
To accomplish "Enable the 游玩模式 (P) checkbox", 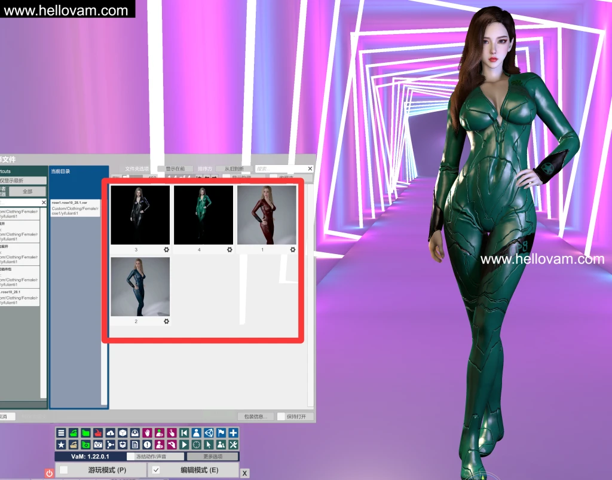I will [x=64, y=470].
